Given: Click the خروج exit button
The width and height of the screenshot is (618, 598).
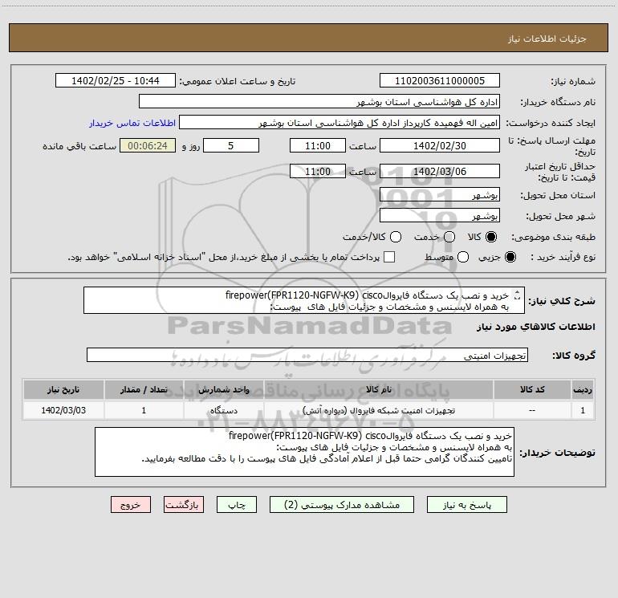Looking at the screenshot, I should [131, 505].
